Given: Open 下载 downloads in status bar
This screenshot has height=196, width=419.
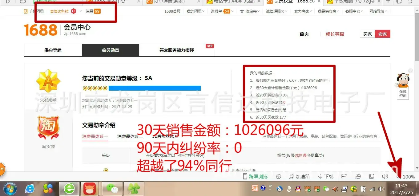Looking at the screenshot, I should coord(325,177).
